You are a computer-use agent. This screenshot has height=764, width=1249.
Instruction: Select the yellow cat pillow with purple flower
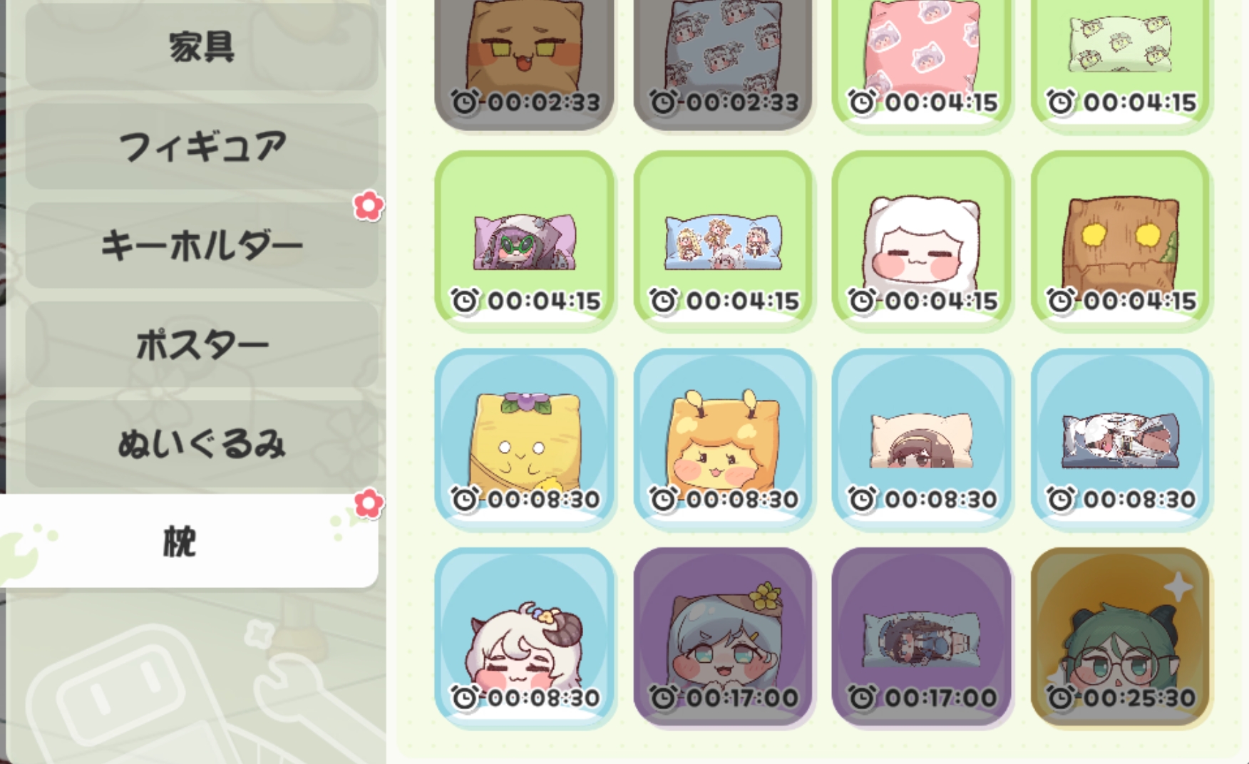tap(525, 439)
